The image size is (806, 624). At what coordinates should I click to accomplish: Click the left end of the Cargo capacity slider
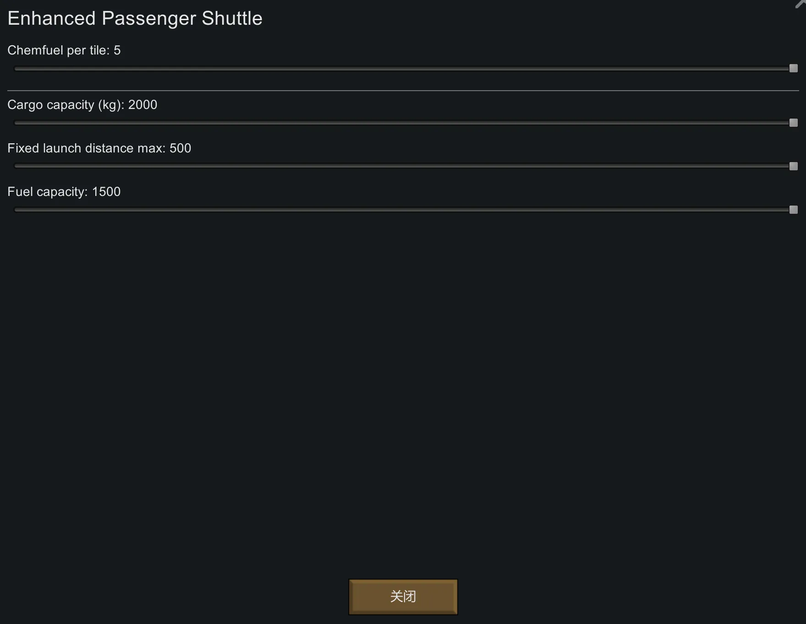pos(16,123)
